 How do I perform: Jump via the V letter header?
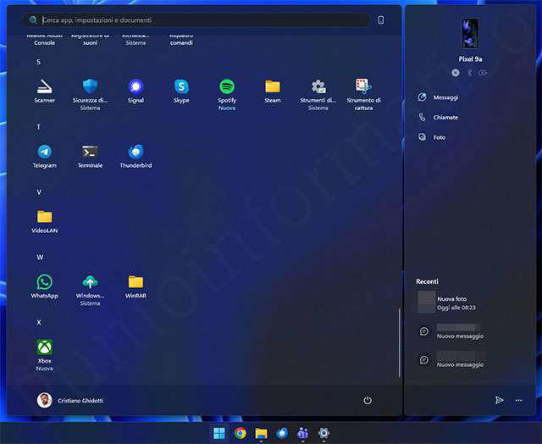pyautogui.click(x=39, y=192)
